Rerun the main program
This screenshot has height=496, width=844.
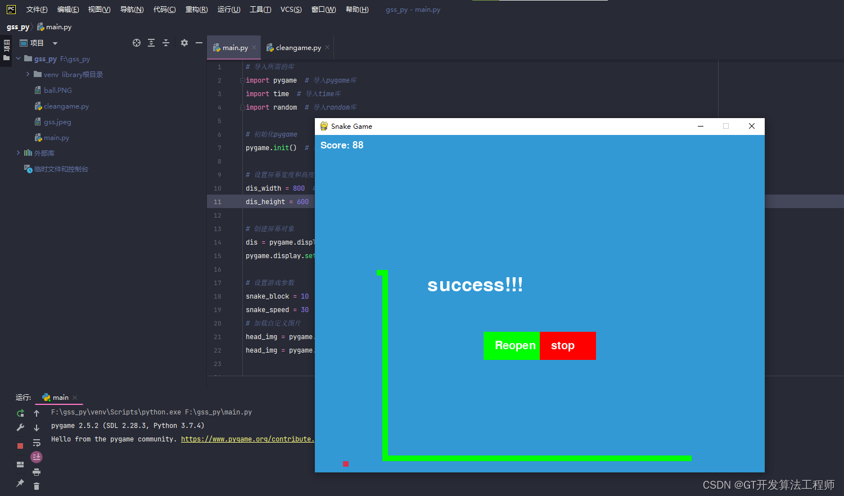point(20,412)
